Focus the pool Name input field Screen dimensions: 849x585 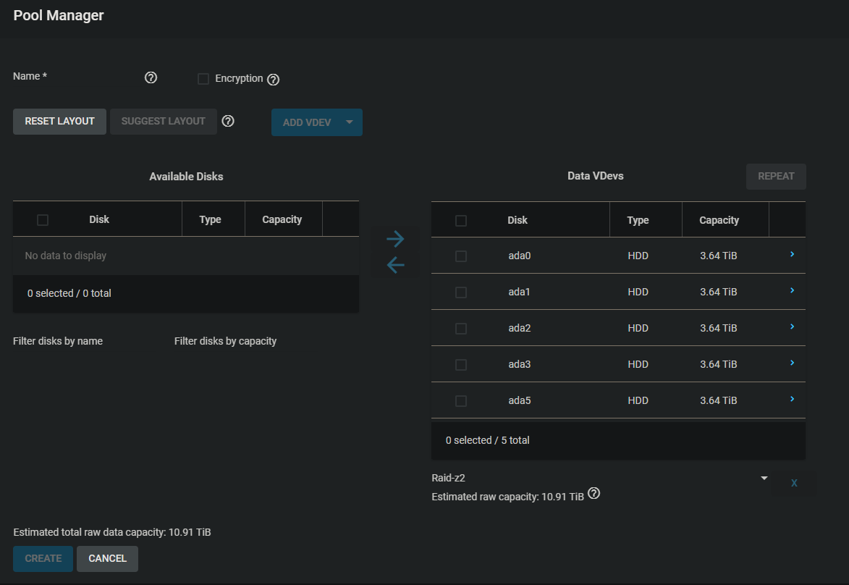point(76,76)
